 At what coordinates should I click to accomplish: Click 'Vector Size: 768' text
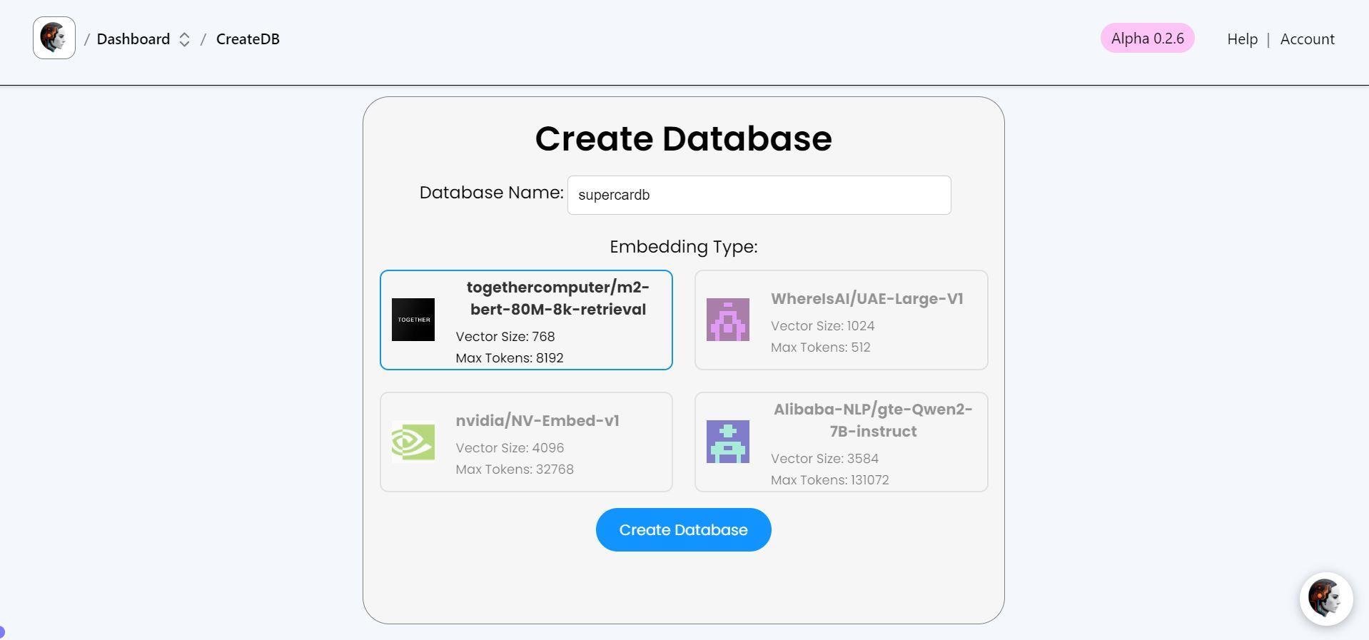505,337
